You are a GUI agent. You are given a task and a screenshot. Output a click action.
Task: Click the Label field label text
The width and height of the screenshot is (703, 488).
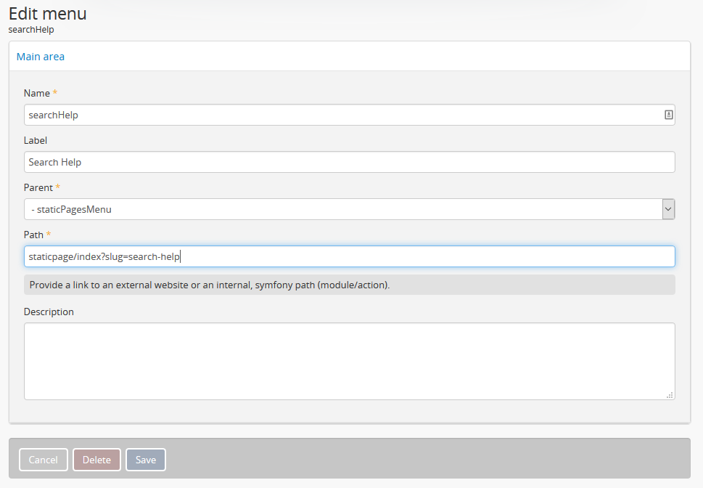tap(36, 140)
